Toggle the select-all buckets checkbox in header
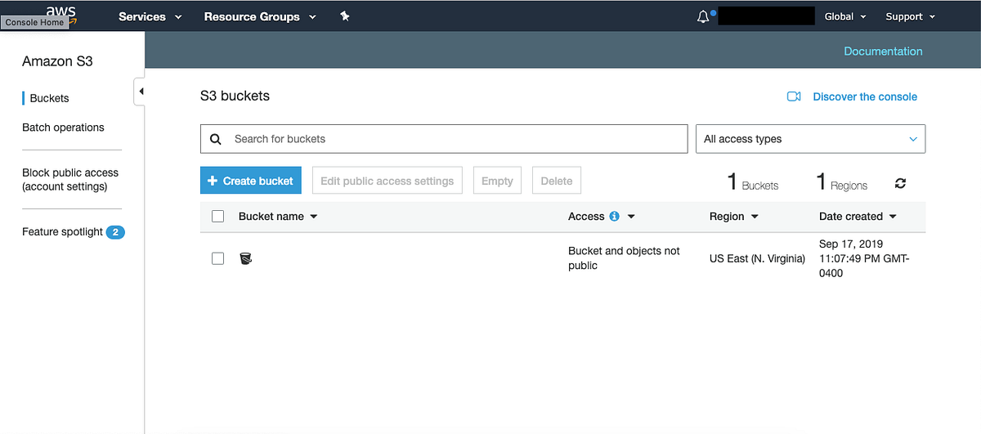This screenshot has width=981, height=434. [217, 217]
